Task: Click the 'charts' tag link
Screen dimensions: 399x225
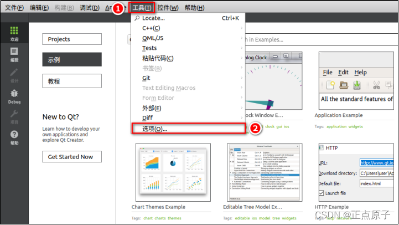Action: (160, 218)
